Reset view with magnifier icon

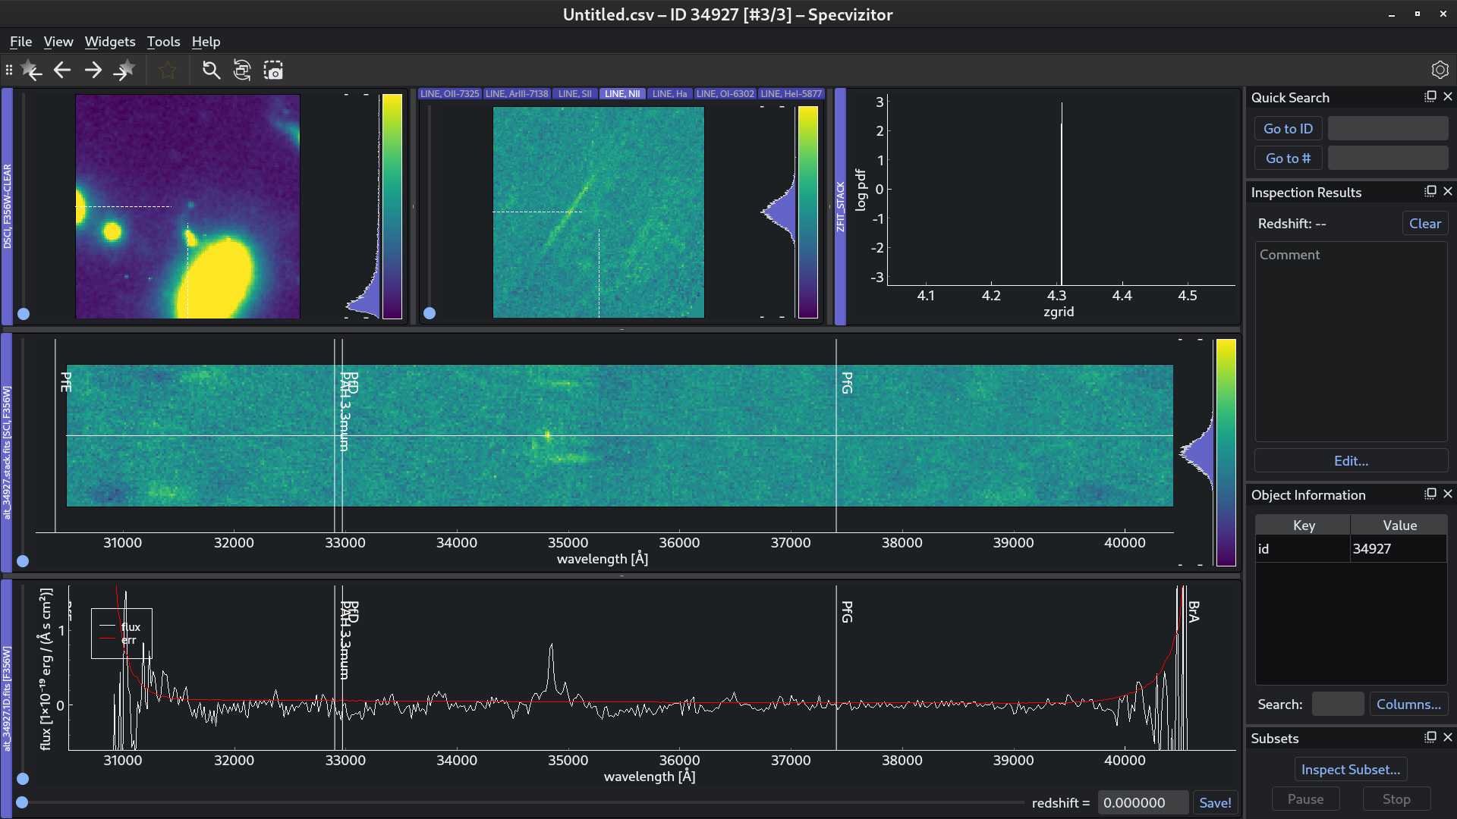click(x=211, y=71)
